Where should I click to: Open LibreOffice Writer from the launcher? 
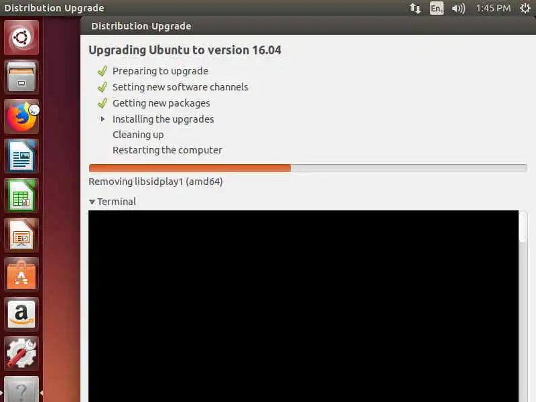click(21, 156)
